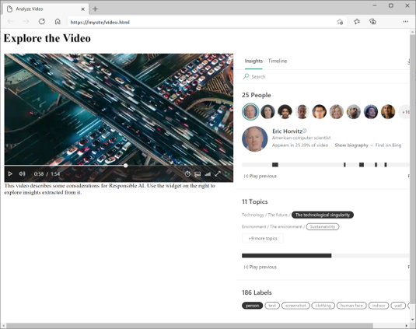This screenshot has height=329, width=416.
Task: Select the seventh person face thumbnail
Action: (354, 112)
